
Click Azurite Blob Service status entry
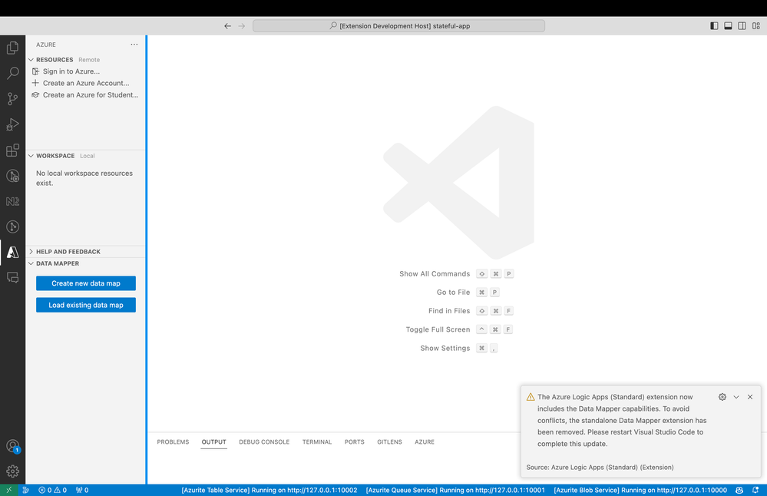(x=640, y=490)
